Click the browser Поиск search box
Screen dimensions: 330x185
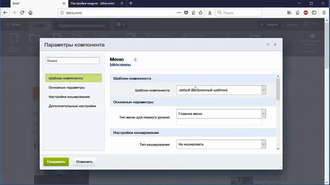[x=238, y=13]
